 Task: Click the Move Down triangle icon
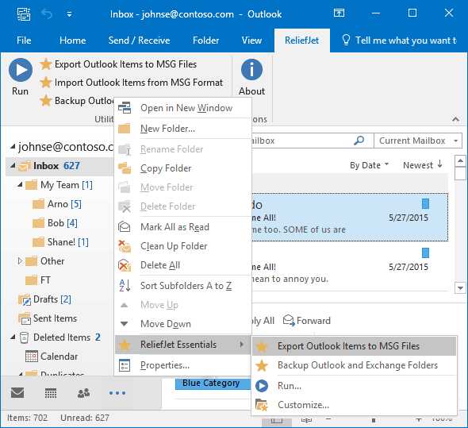coord(125,324)
